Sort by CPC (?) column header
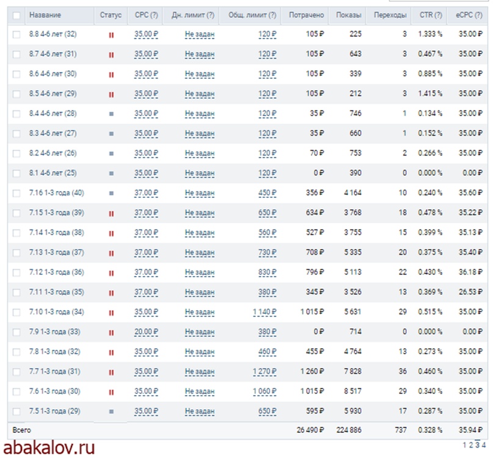The width and height of the screenshot is (493, 458). pos(146,15)
